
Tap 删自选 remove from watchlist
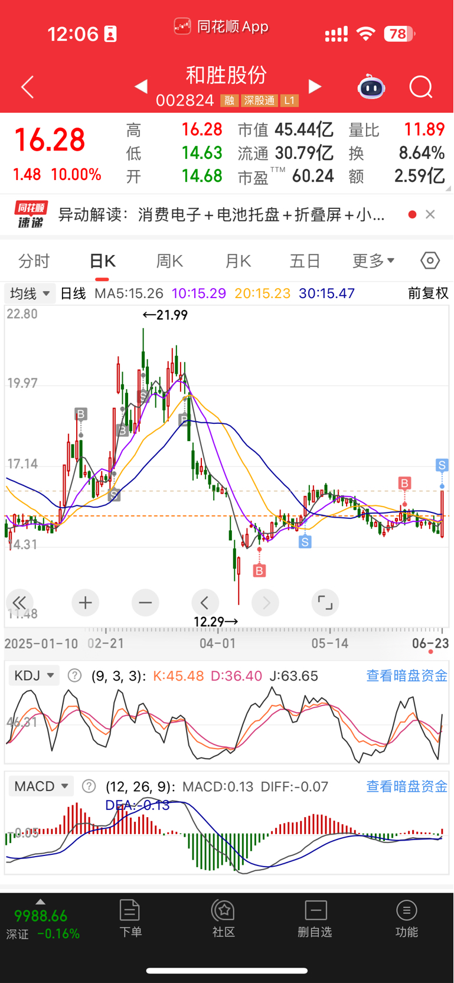[315, 918]
